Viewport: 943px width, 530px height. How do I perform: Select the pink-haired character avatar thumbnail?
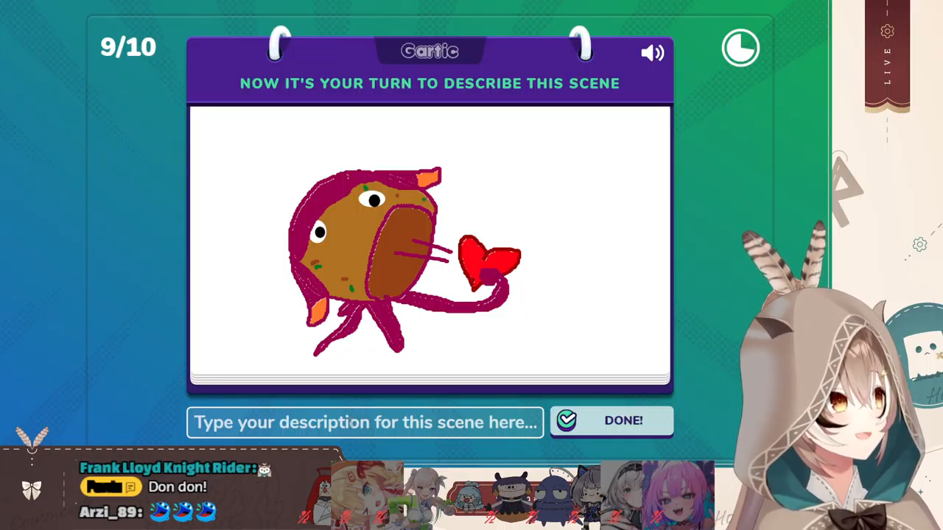[x=679, y=494]
